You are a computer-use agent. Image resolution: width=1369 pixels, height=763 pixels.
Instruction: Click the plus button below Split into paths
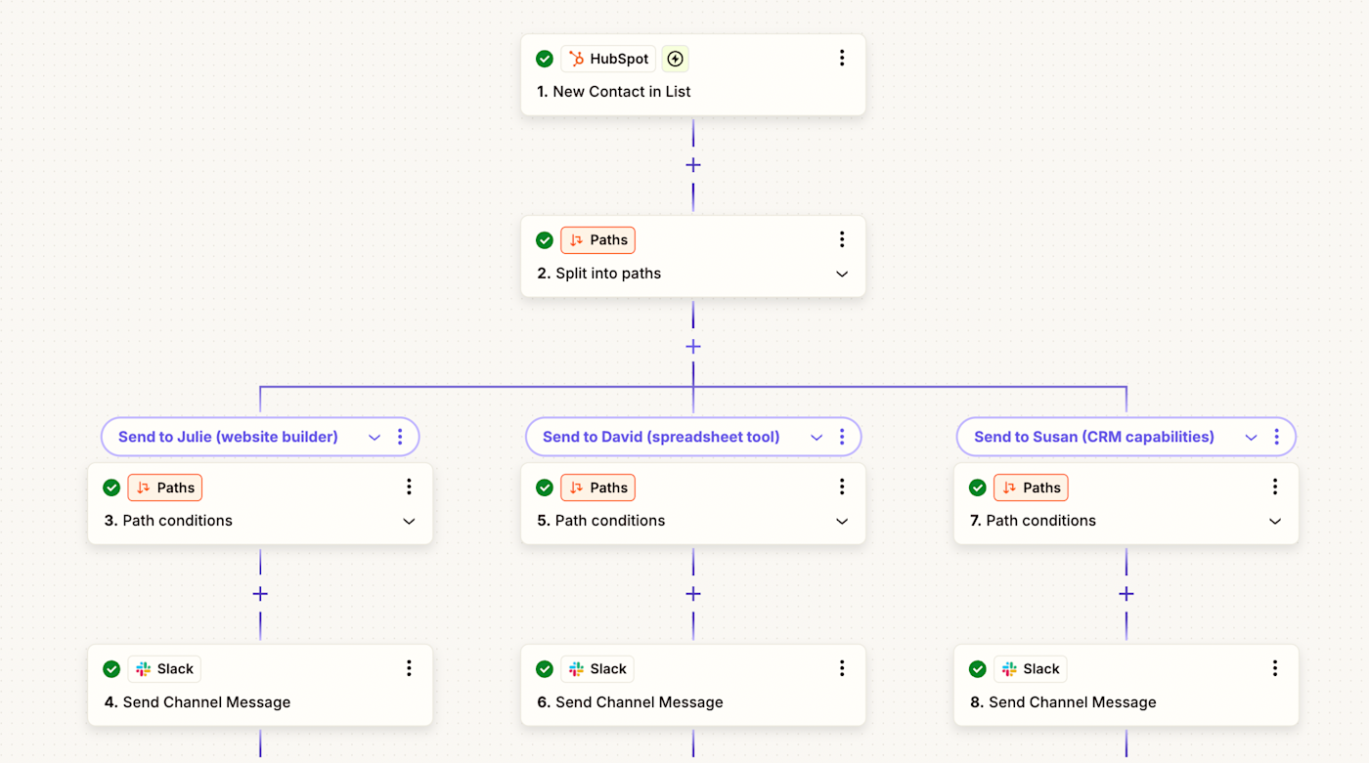pyautogui.click(x=693, y=347)
